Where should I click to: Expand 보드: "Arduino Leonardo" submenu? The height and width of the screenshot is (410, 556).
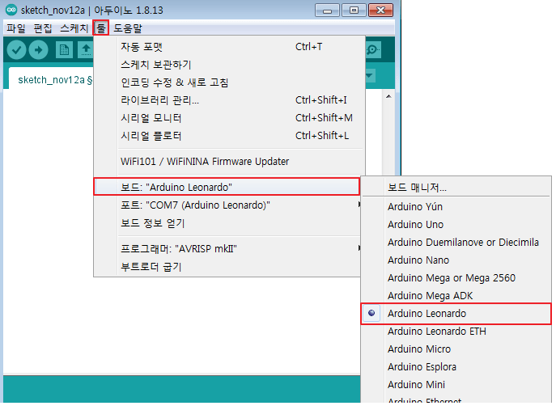pos(227,187)
